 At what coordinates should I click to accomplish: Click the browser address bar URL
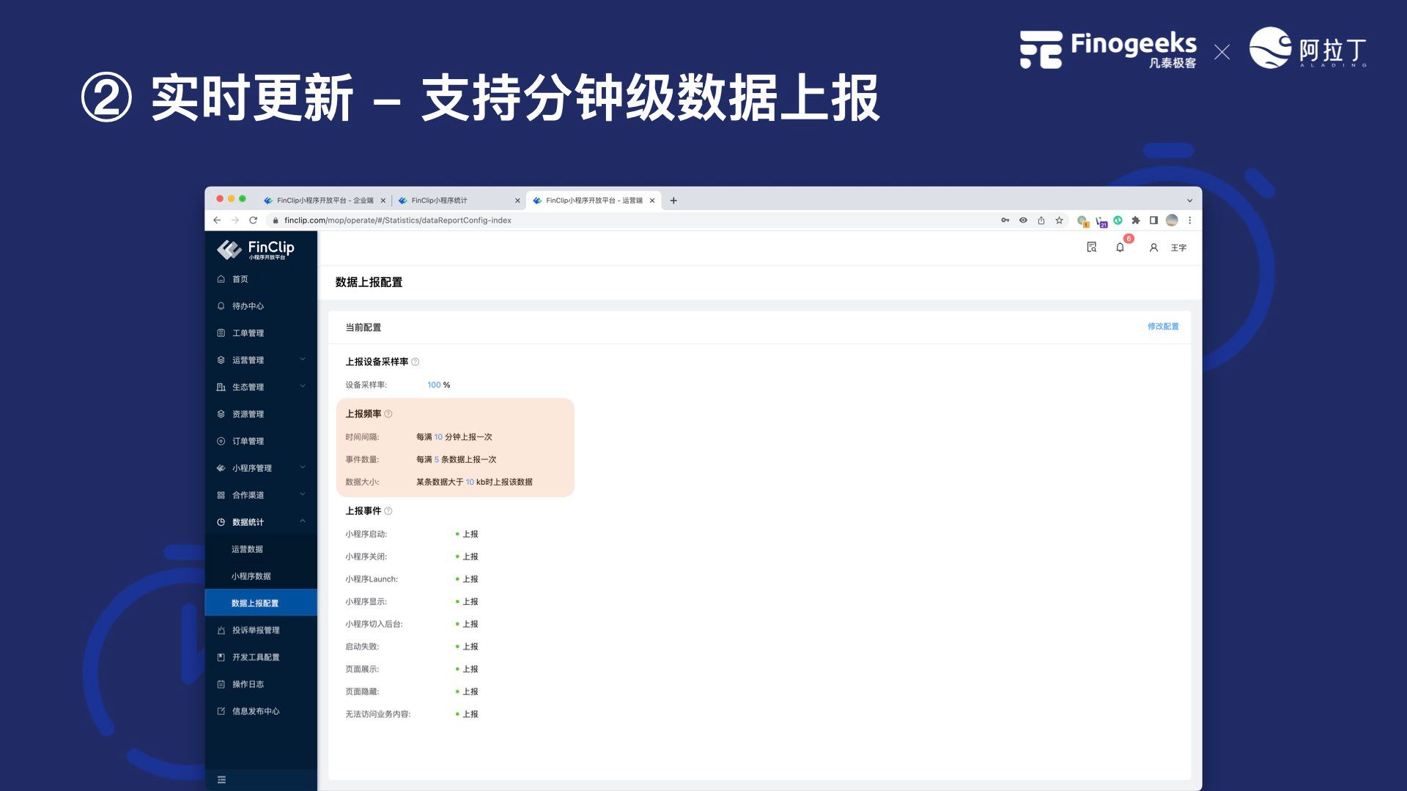[398, 220]
